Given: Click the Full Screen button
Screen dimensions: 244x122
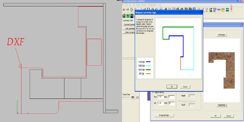Looking at the screenshot, I should (x=221, y=34).
